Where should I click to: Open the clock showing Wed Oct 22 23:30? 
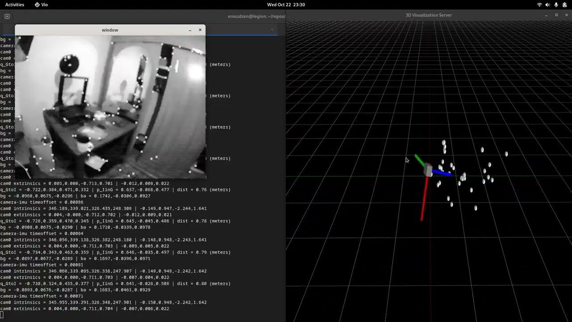pyautogui.click(x=286, y=4)
